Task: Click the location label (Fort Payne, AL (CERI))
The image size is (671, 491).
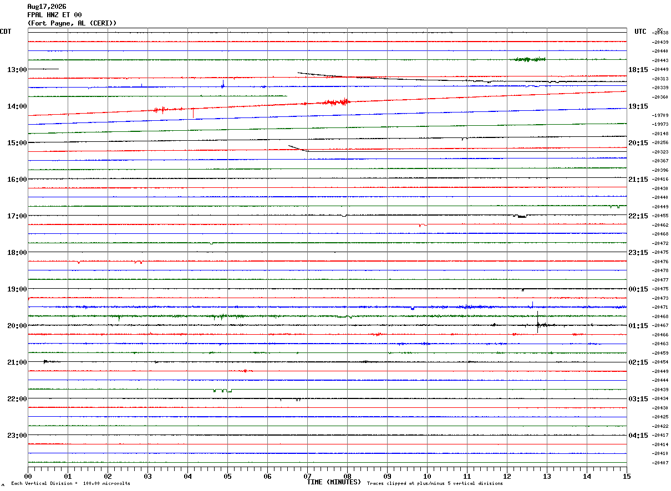Action: (72, 23)
